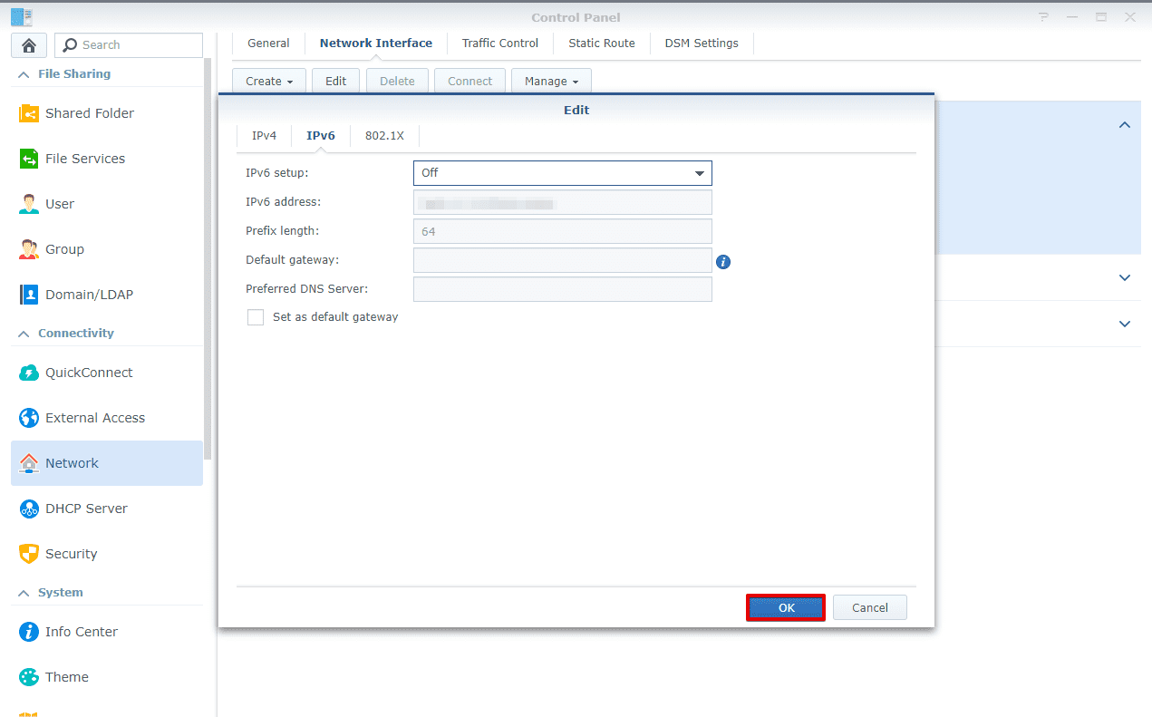Click the home icon above the sidebar

coord(28,44)
